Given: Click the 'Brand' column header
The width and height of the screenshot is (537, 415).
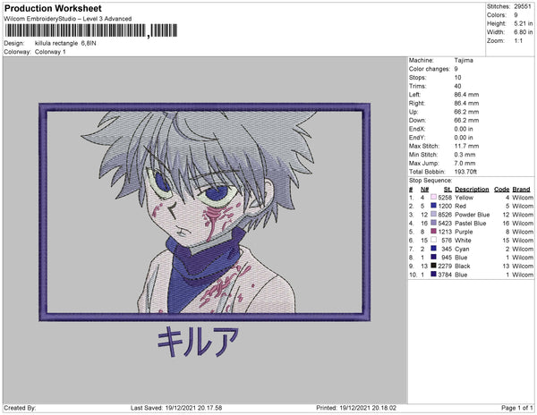Looking at the screenshot, I should (x=521, y=190).
